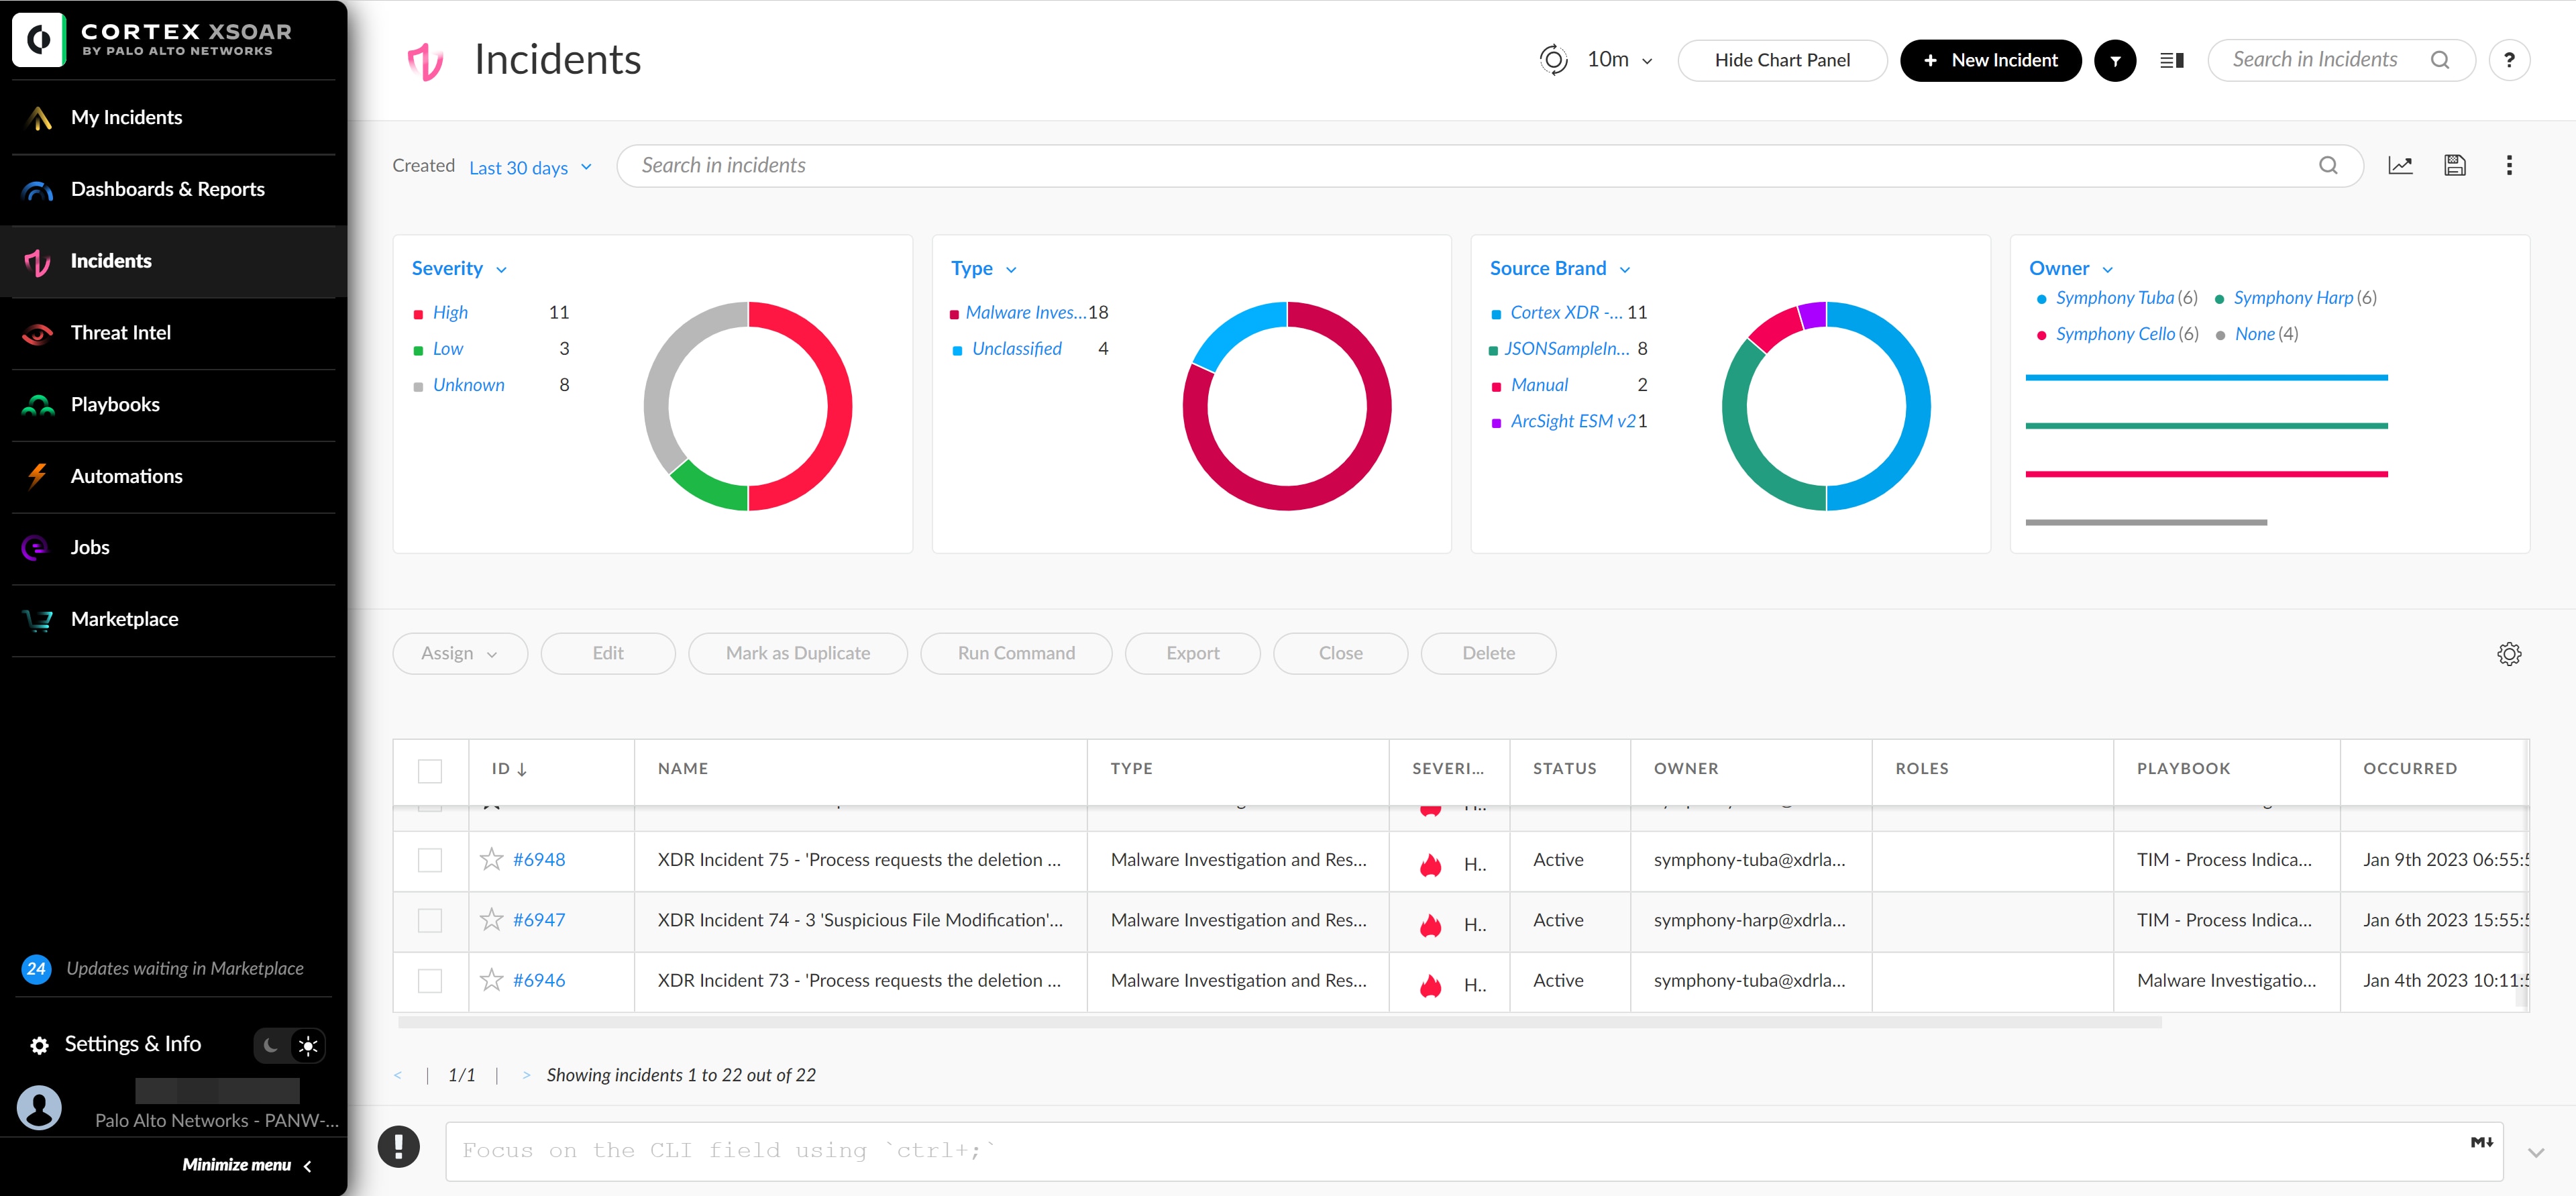The image size is (2576, 1196).
Task: Click the filter funnel icon near New Incident
Action: coord(2115,60)
